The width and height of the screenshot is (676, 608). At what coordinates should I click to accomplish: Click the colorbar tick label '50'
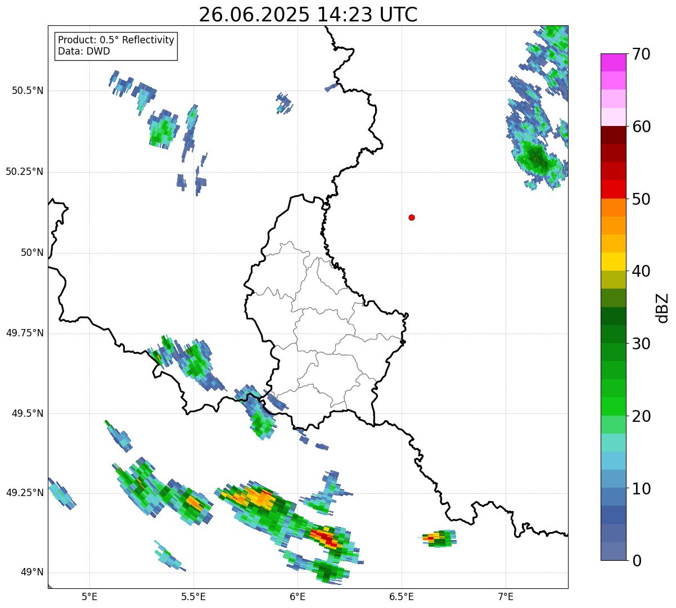(641, 199)
